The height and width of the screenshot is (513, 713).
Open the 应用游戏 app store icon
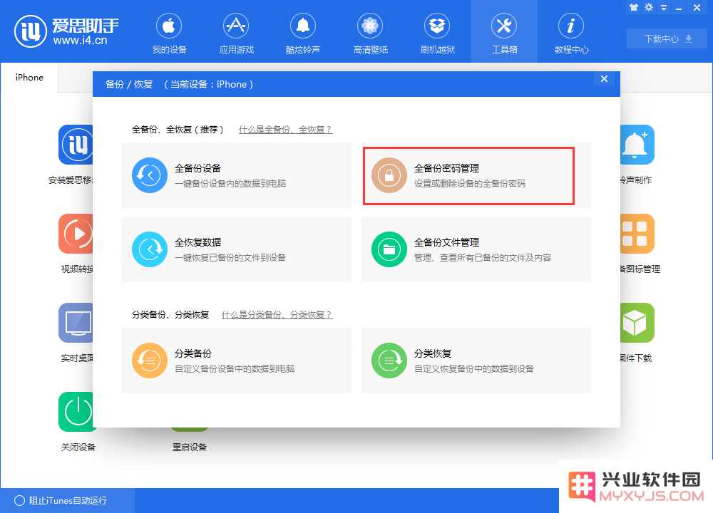pyautogui.click(x=236, y=26)
